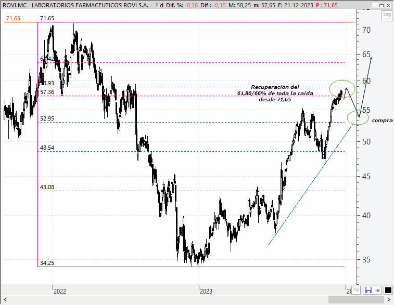Click the M: 58,25 high value
The image size is (394, 305).
pyautogui.click(x=239, y=5)
